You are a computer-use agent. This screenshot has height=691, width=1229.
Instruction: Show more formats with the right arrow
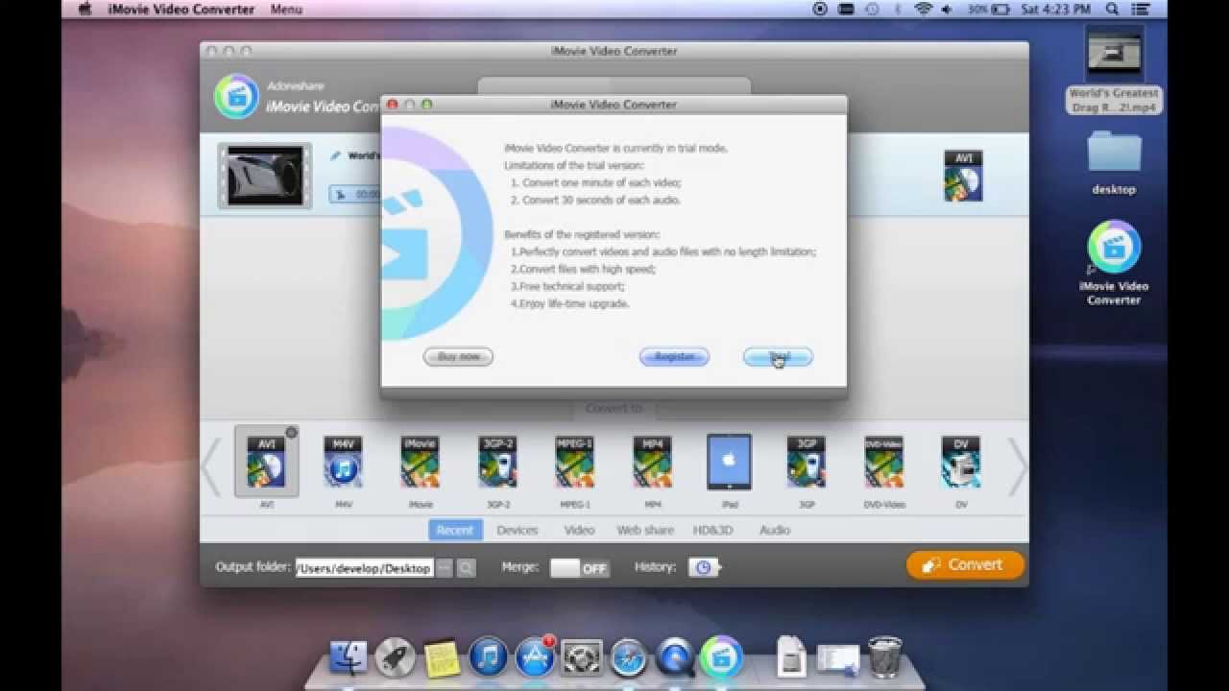(x=1017, y=465)
